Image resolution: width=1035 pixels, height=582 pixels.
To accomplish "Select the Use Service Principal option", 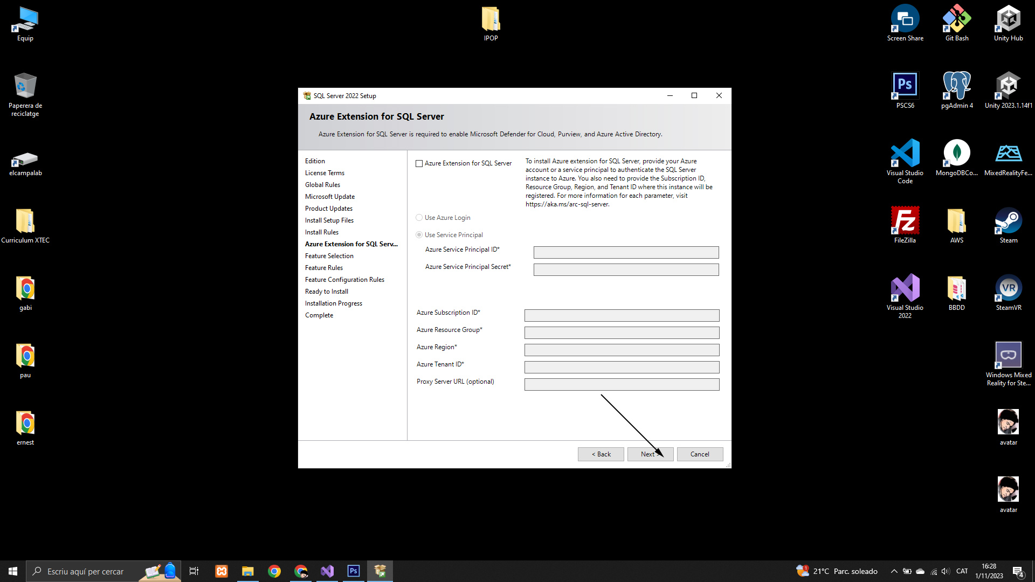I will pos(419,235).
